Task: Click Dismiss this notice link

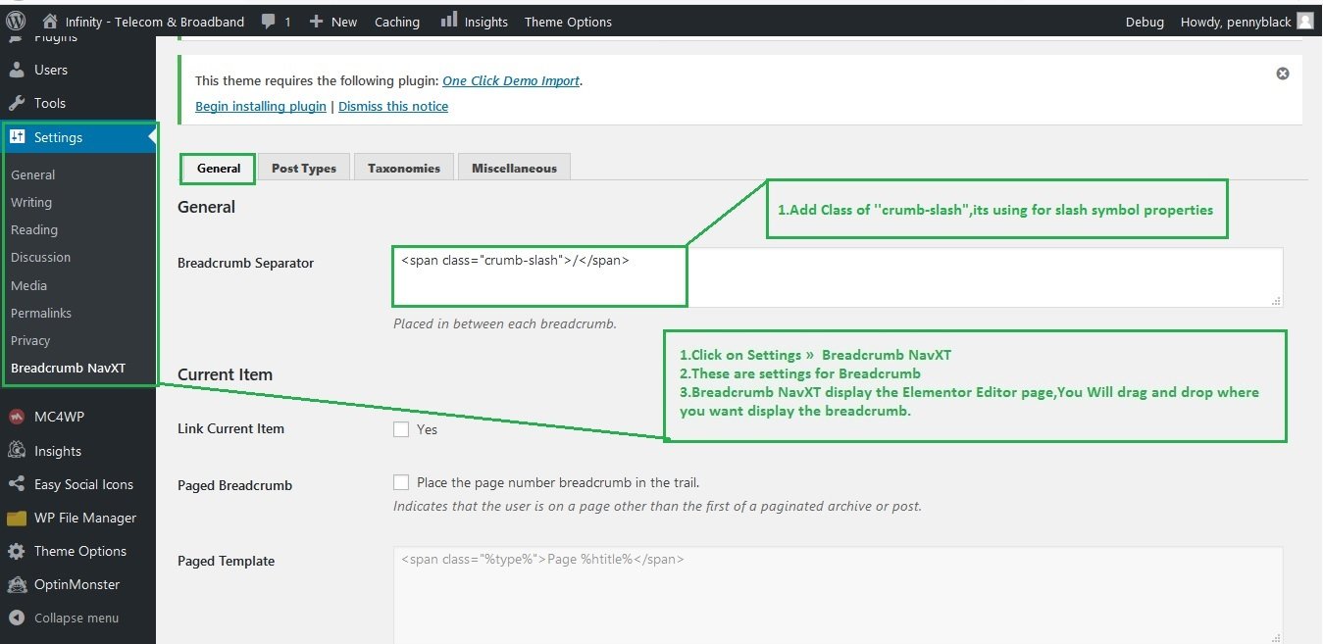Action: pyautogui.click(x=393, y=106)
